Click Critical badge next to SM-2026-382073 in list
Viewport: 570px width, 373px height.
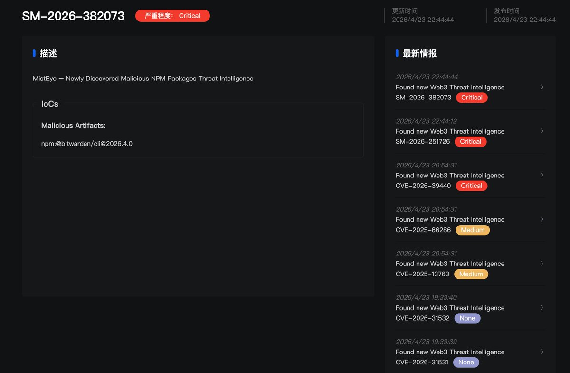472,98
